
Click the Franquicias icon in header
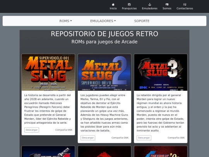tap(129, 4)
